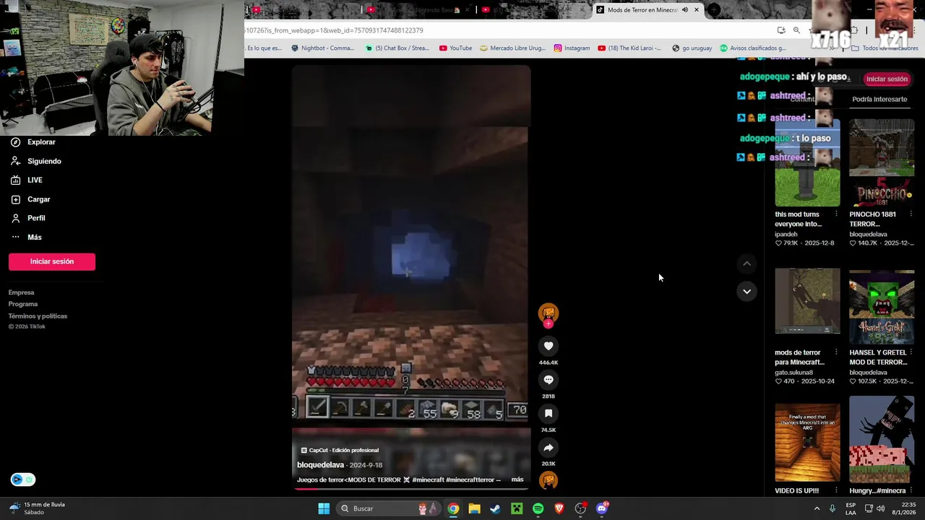
Task: Open the 'this mod turns everyone into' thumbnail
Action: [x=807, y=163]
